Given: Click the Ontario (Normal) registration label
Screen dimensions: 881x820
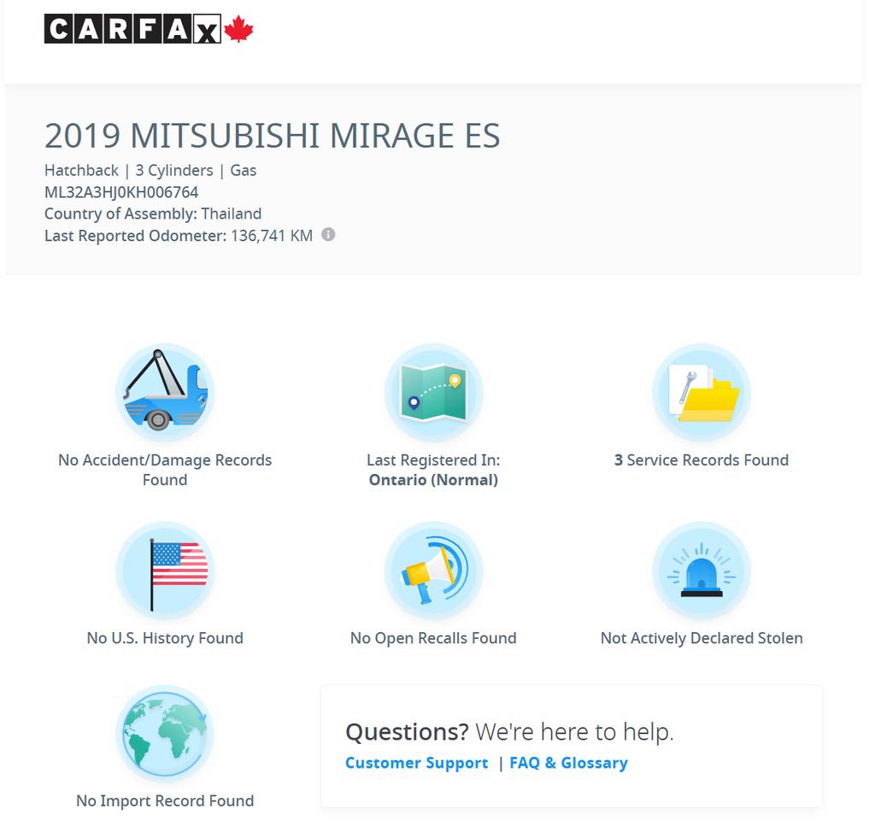Looking at the screenshot, I should point(433,480).
